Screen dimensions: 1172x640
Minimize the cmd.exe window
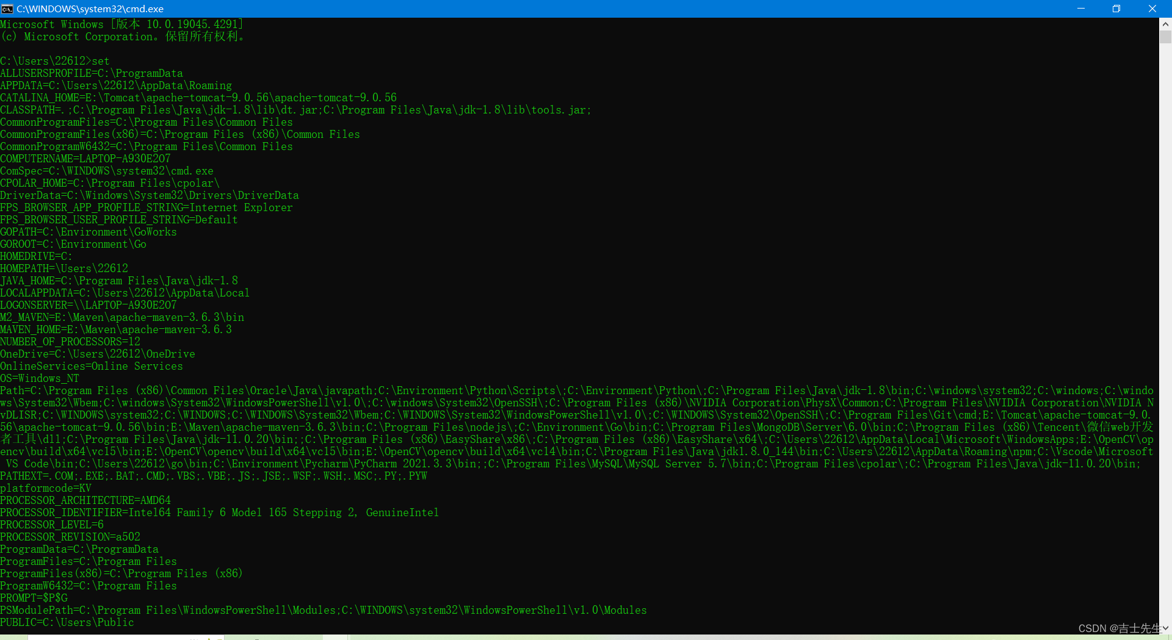click(1081, 9)
